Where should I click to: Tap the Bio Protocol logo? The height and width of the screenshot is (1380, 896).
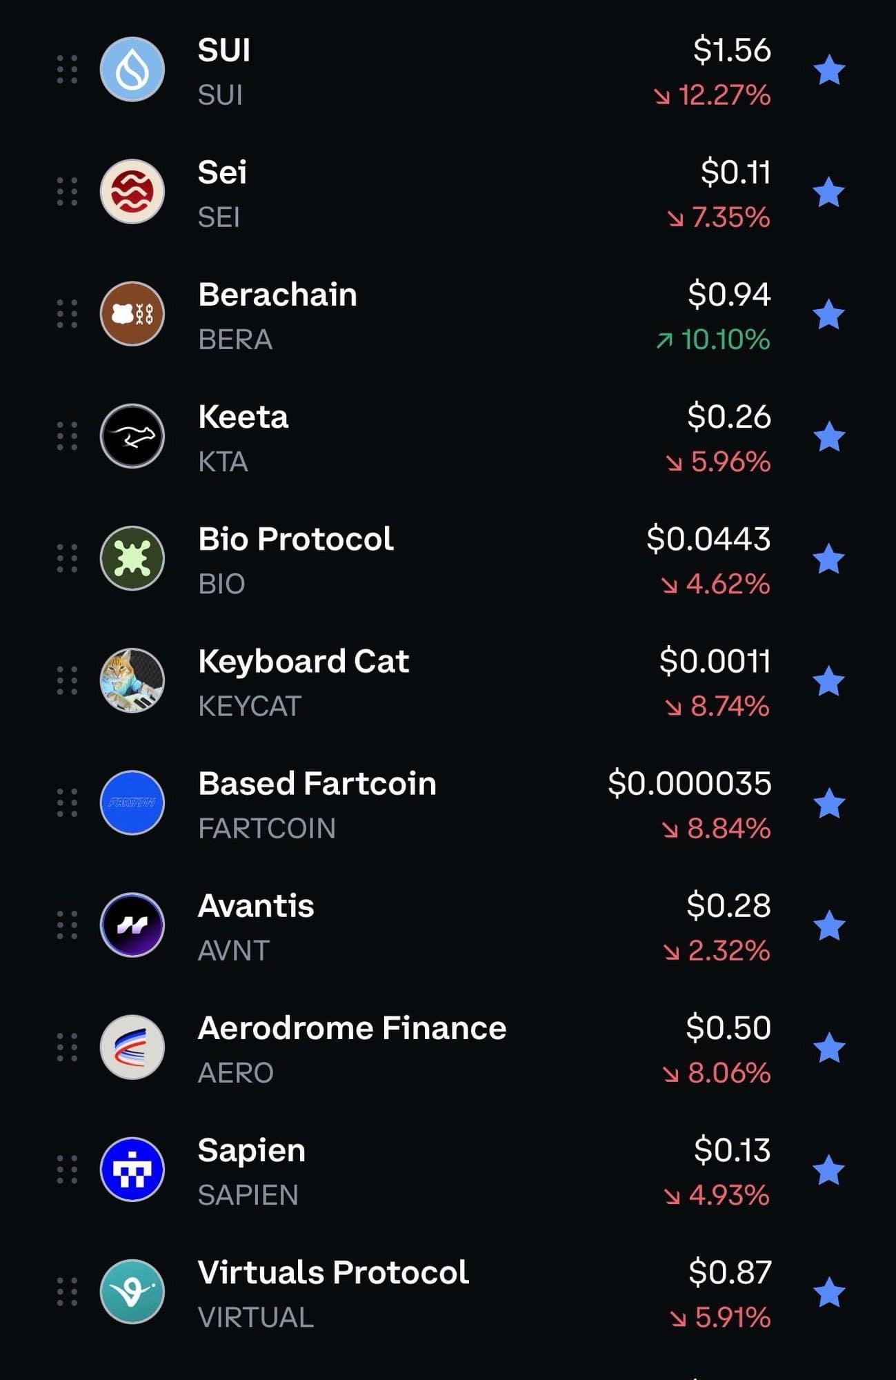[x=132, y=558]
